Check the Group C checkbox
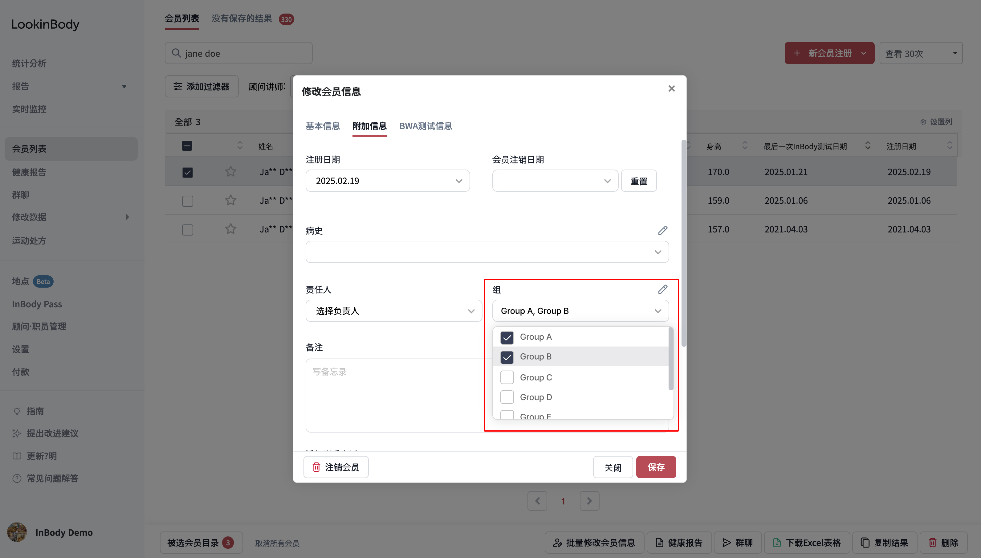This screenshot has width=981, height=558. pos(507,377)
